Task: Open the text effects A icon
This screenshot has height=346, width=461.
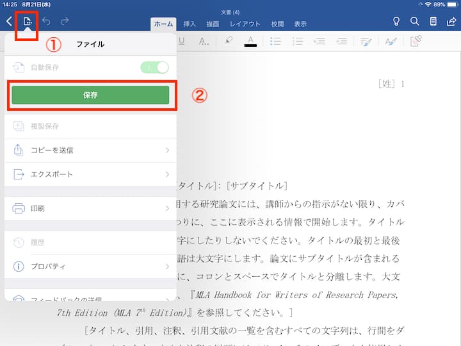Action: 204,41
